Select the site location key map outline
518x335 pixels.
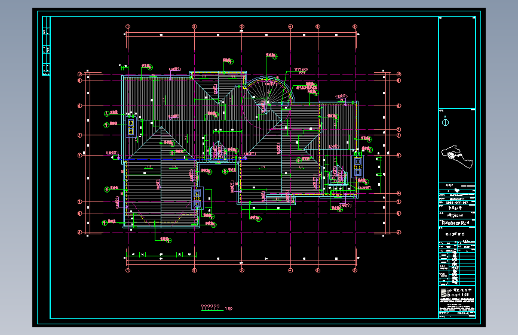(x=457, y=157)
